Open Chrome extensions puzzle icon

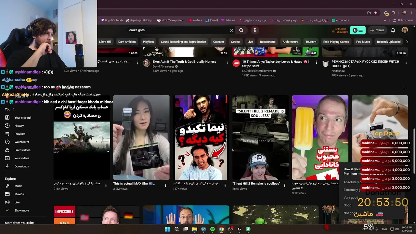click(393, 13)
